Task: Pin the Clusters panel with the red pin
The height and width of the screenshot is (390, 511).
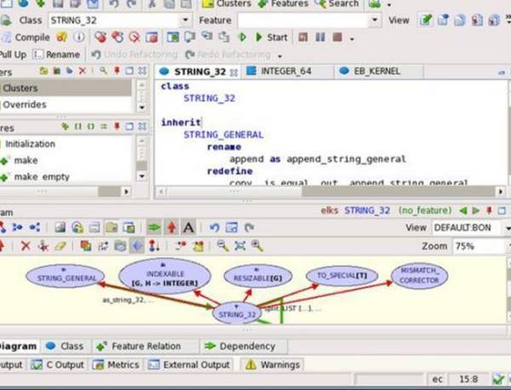Action: coord(117,71)
